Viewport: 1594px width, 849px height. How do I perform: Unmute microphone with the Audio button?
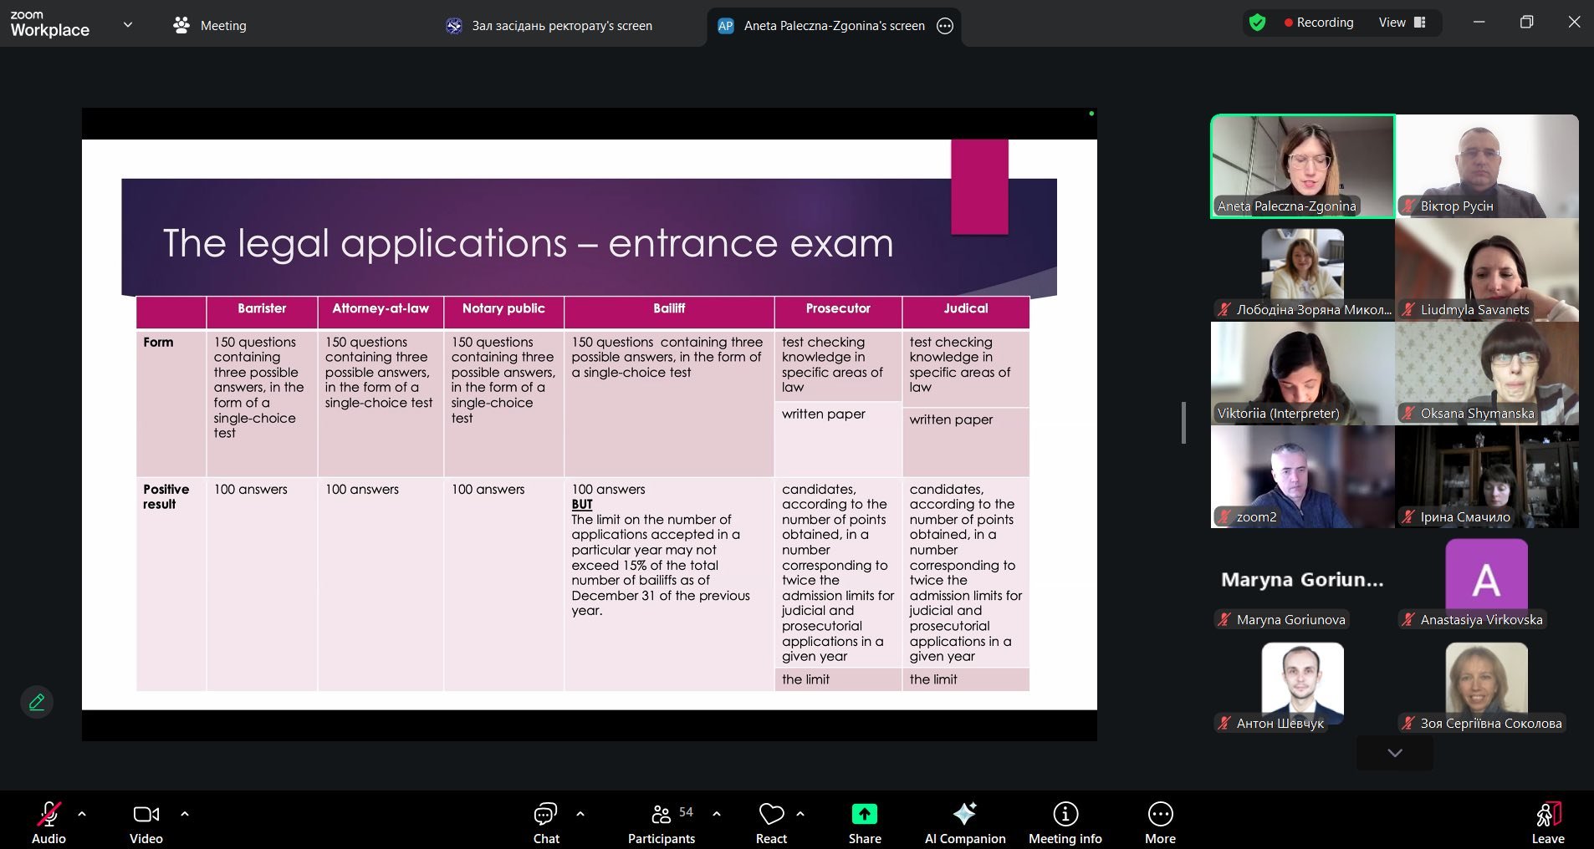tap(49, 822)
